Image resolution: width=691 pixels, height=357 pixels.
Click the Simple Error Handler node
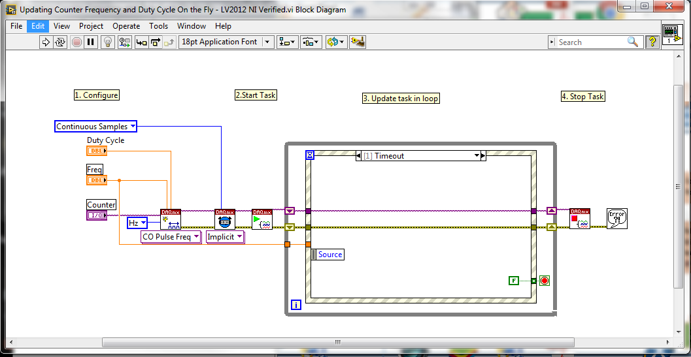pos(617,219)
